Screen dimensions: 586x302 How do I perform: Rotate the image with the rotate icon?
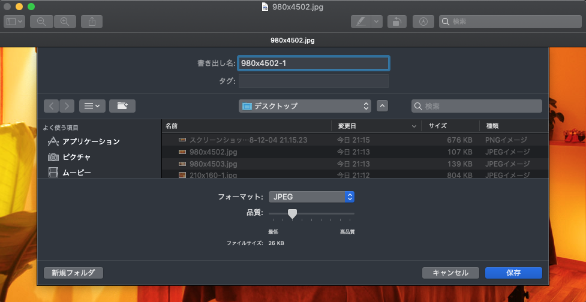(x=396, y=22)
